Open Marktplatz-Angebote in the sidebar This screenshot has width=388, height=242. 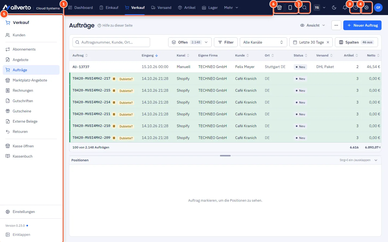tap(31, 80)
